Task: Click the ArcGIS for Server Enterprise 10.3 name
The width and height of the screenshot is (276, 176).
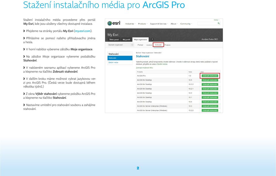Action: click(152, 106)
